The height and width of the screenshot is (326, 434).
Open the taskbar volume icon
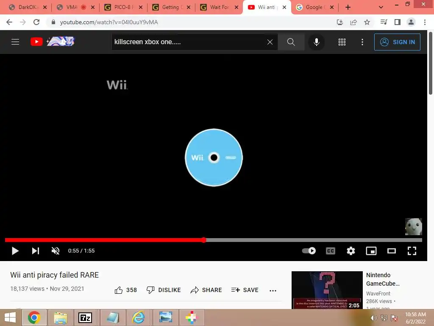click(x=374, y=318)
